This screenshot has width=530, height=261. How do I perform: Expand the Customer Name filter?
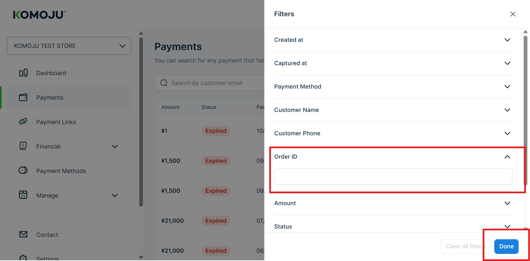click(x=507, y=110)
